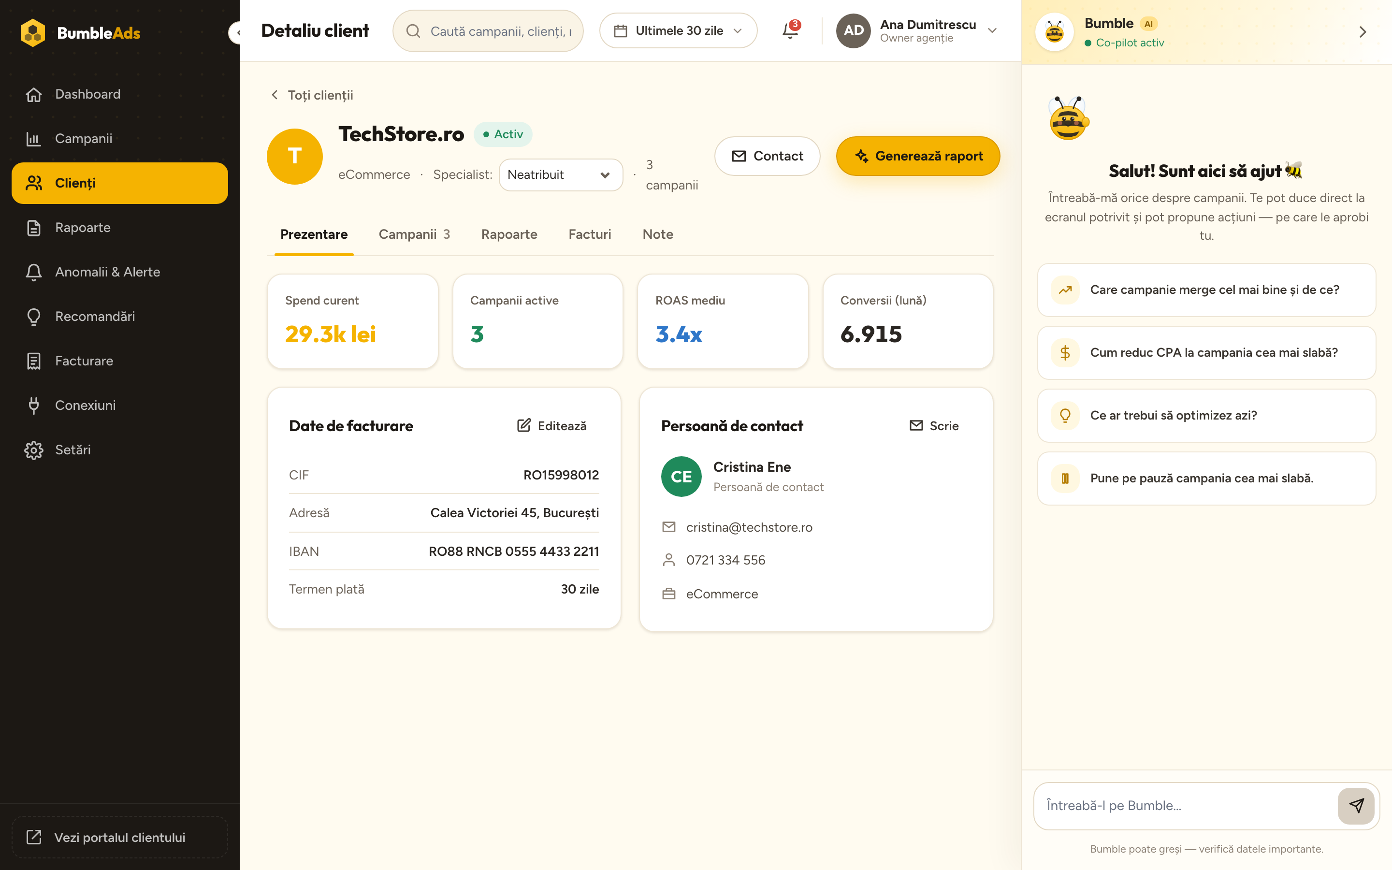Click the ROAS mediu 3.4x card

tap(723, 321)
